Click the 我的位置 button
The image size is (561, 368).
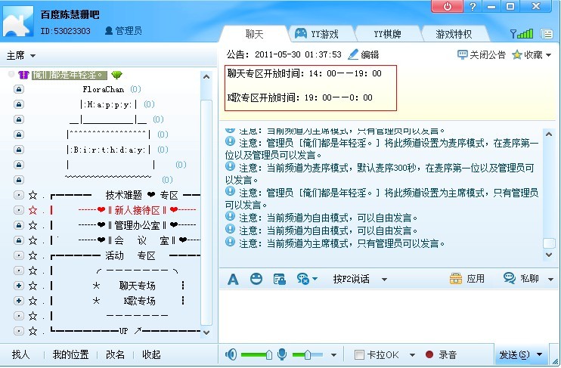tap(70, 354)
